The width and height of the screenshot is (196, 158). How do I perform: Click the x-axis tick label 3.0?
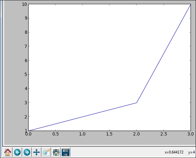click(191, 134)
